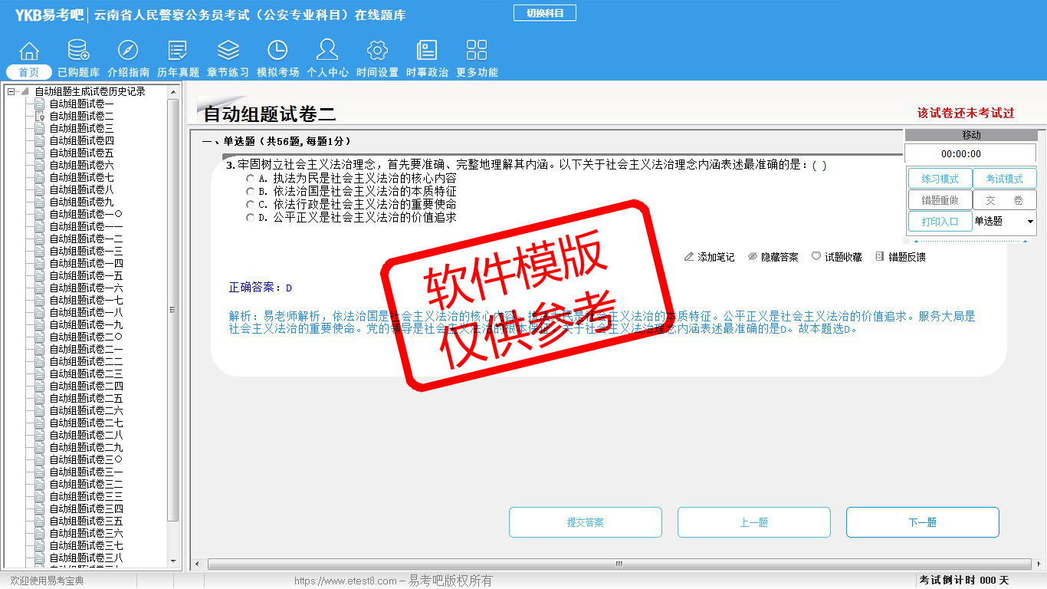Select answer option C 依法行政
The width and height of the screenshot is (1047, 589).
point(251,205)
